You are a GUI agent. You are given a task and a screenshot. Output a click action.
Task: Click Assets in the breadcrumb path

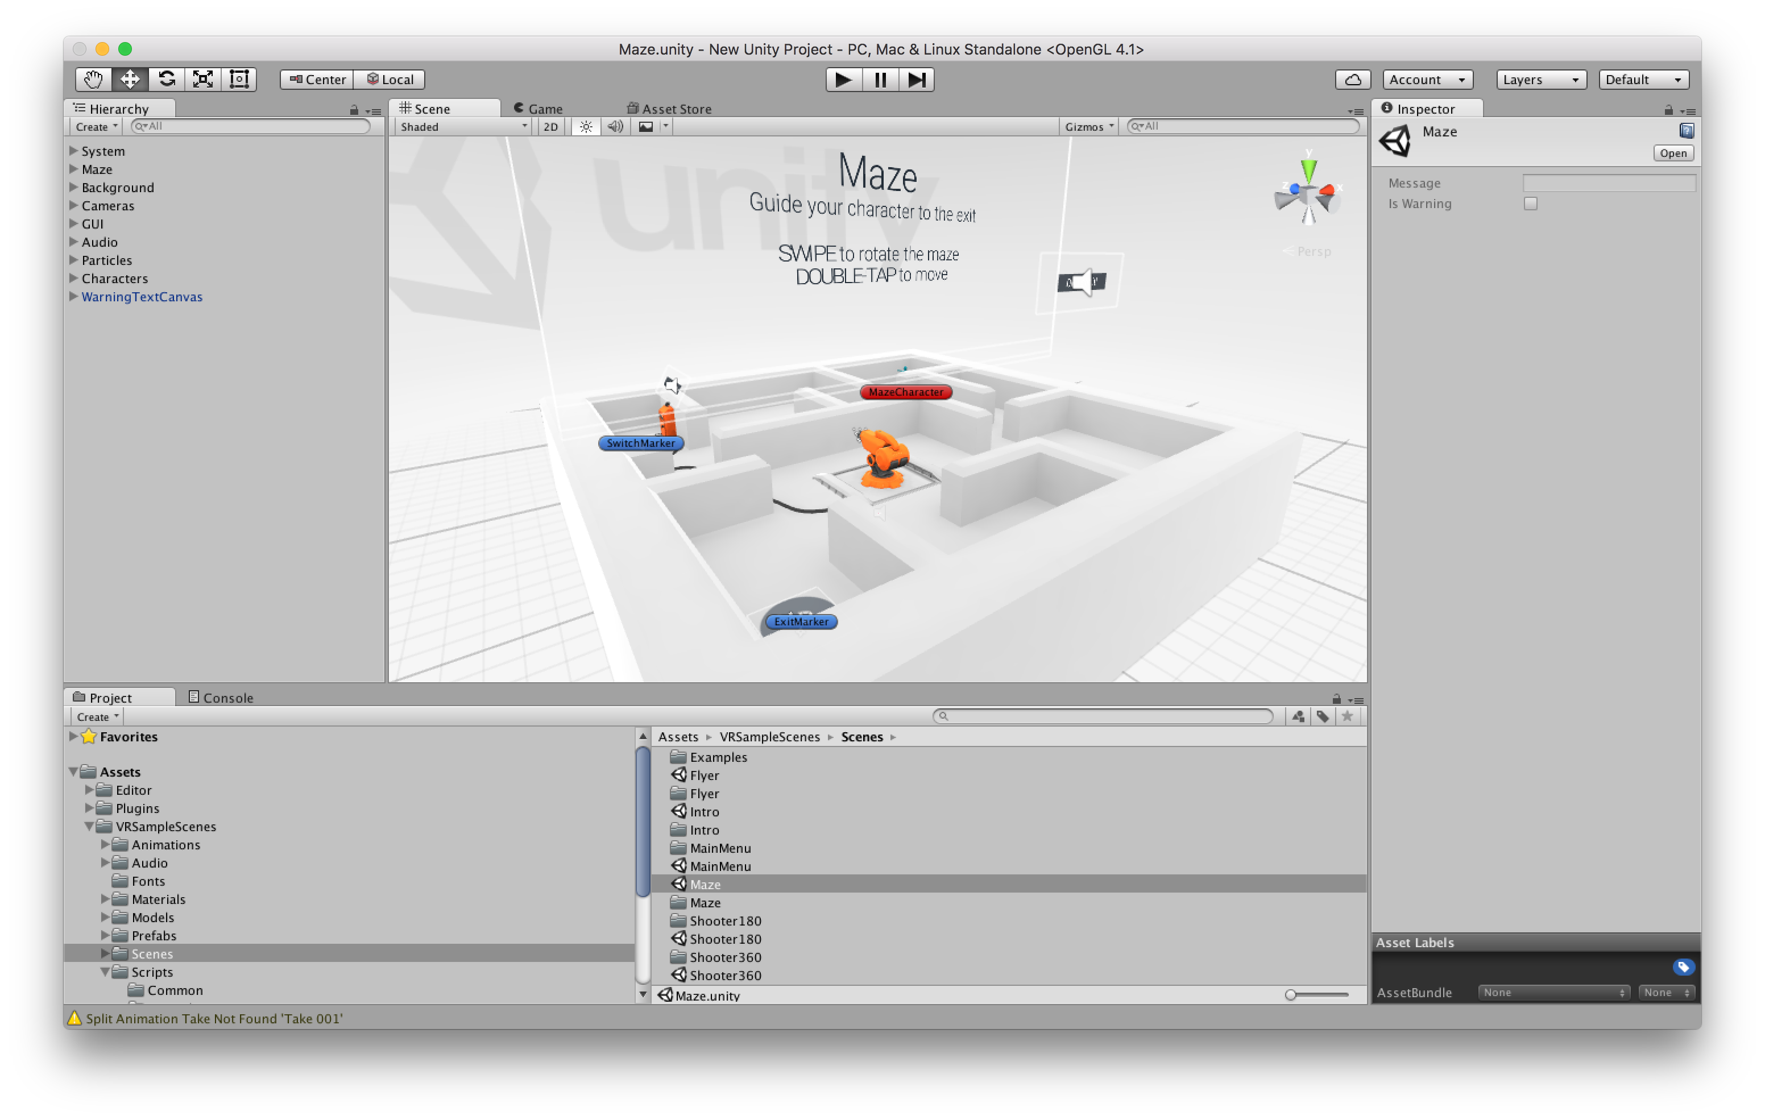coord(678,737)
